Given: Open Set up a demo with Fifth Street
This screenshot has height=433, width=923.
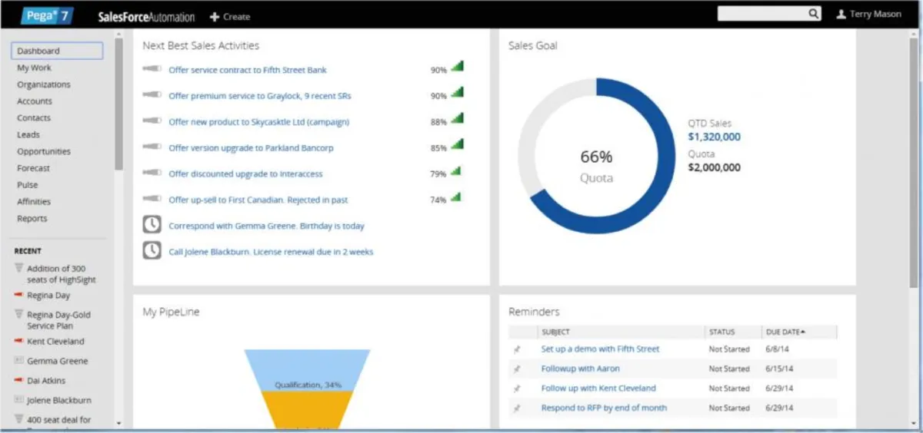Looking at the screenshot, I should click(600, 349).
